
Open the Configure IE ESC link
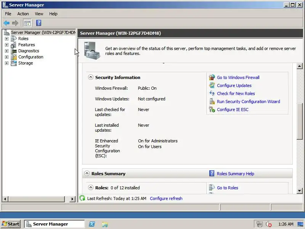(x=233, y=110)
